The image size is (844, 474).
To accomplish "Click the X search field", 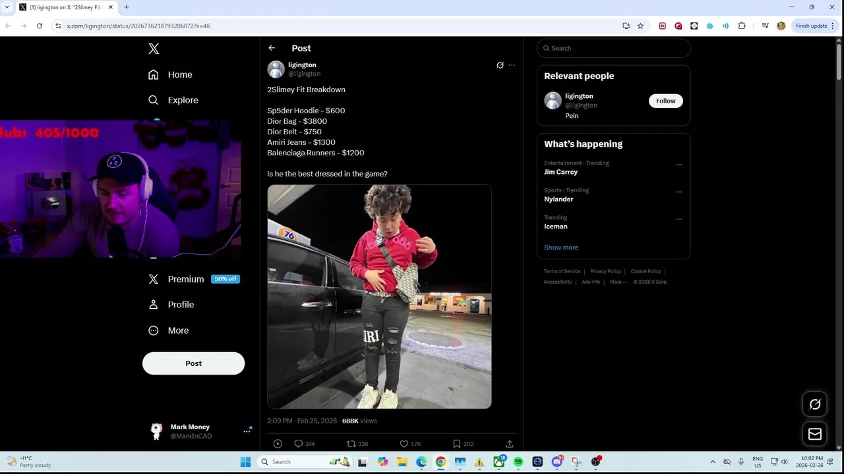I will click(613, 48).
